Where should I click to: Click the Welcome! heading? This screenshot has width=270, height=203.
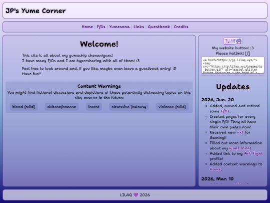[x=99, y=44]
